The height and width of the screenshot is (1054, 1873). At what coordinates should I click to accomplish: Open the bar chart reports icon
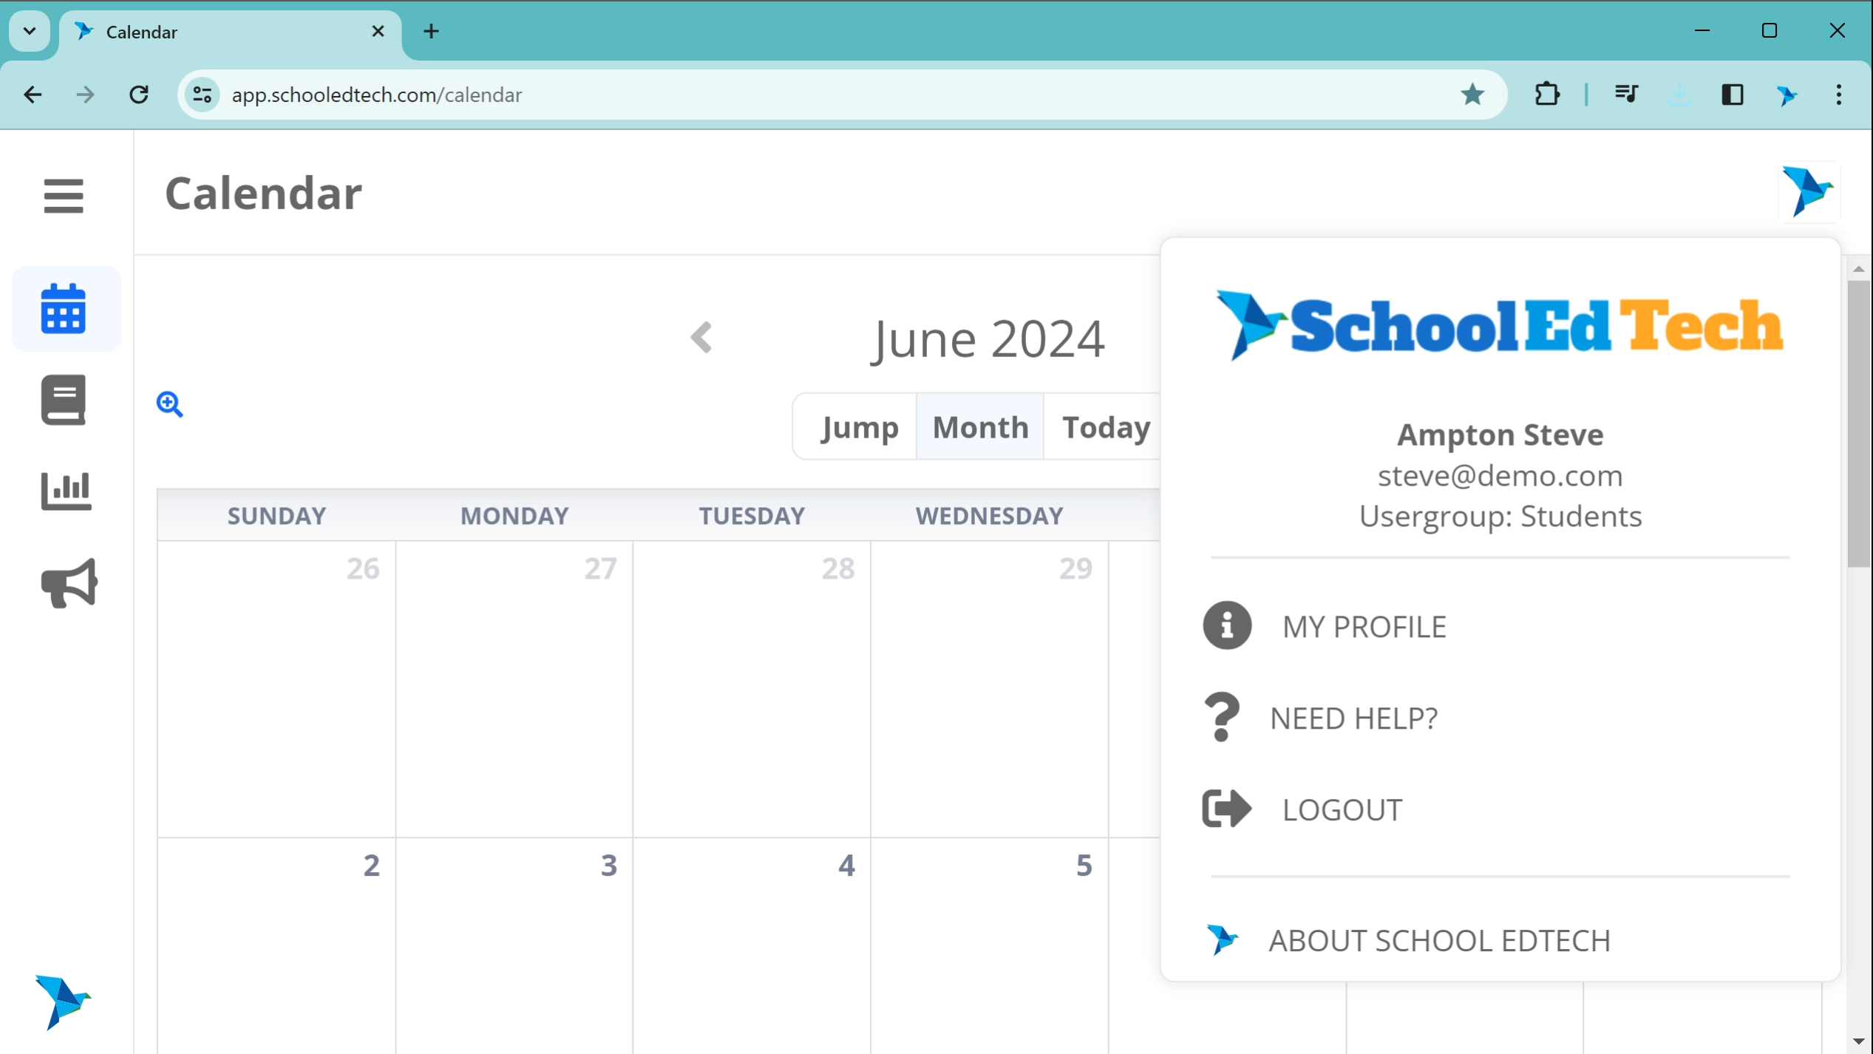click(66, 491)
